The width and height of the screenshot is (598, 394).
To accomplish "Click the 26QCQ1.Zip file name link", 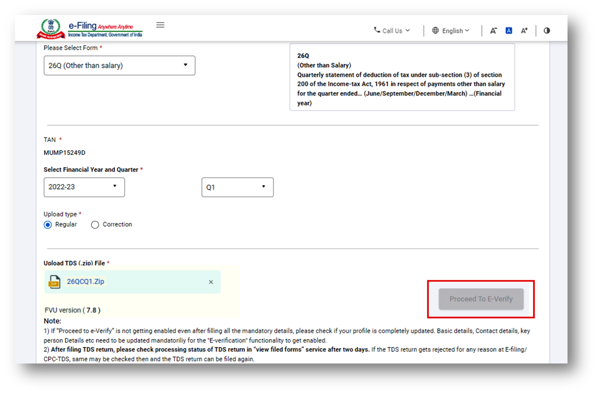I will pos(85,281).
